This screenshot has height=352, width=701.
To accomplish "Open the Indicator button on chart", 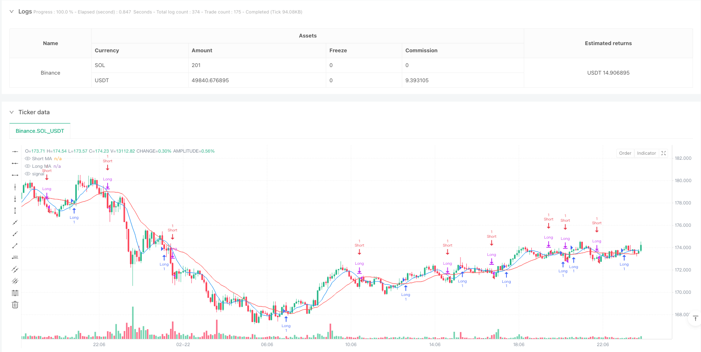I will pyautogui.click(x=646, y=153).
